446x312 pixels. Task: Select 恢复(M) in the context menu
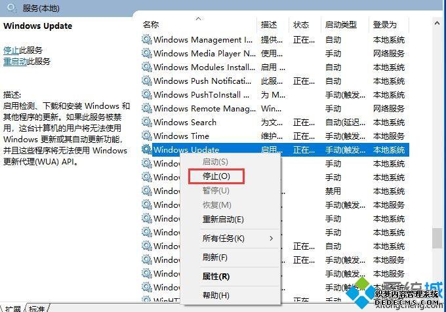(216, 205)
